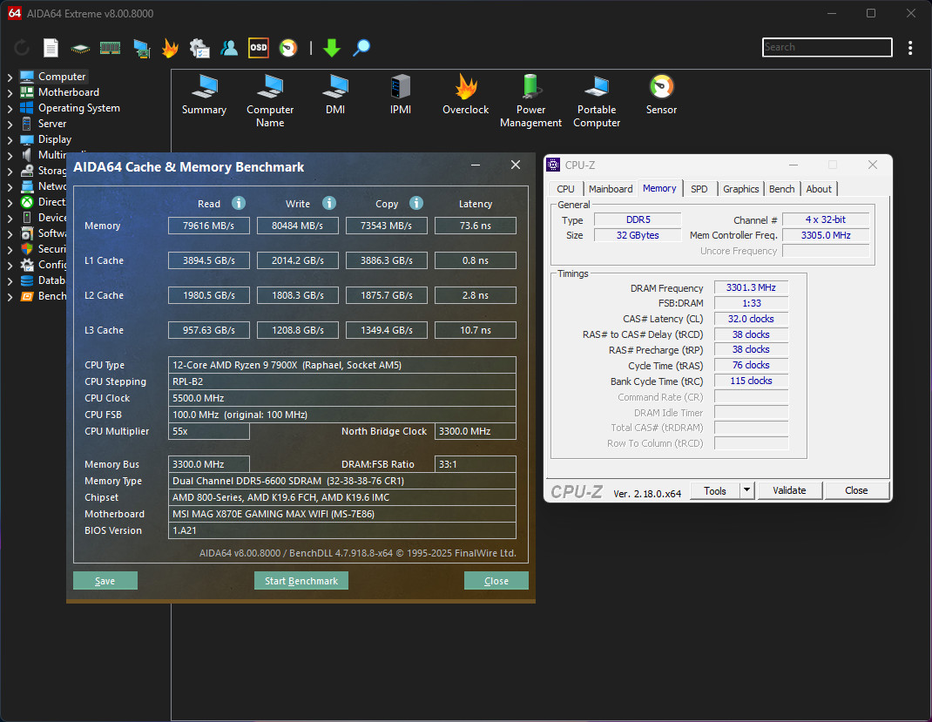Expand the Motherboard tree node
This screenshot has width=932, height=722.
point(10,92)
